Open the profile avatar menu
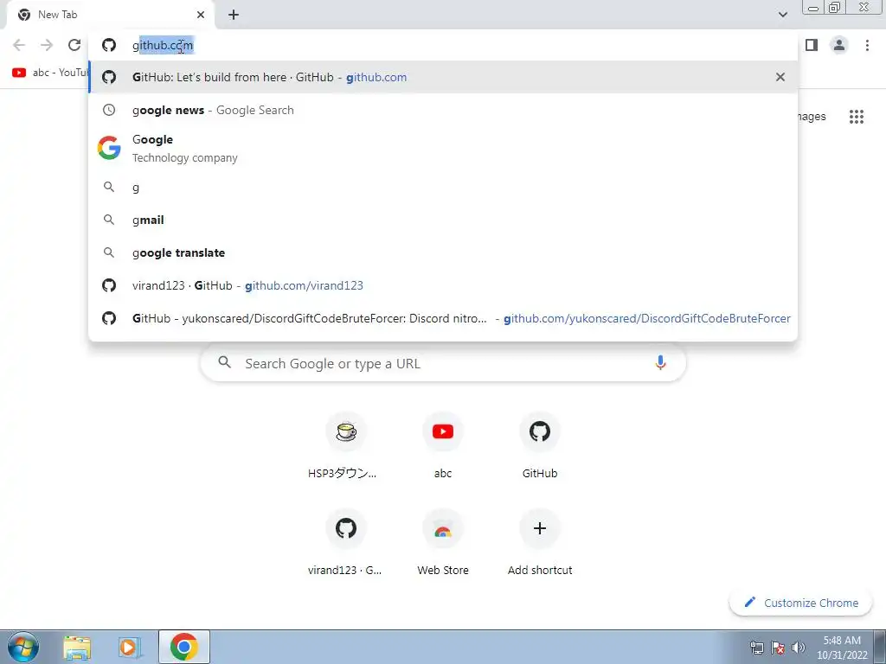This screenshot has height=664, width=886. (839, 45)
